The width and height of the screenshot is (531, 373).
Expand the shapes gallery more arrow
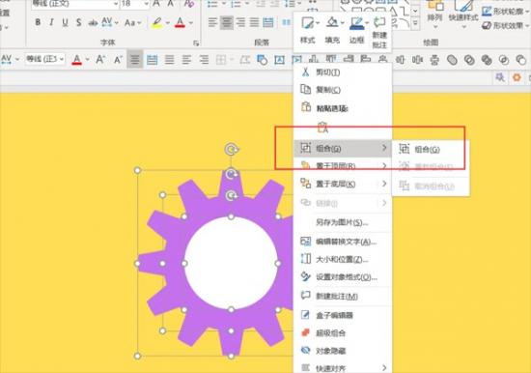point(415,24)
